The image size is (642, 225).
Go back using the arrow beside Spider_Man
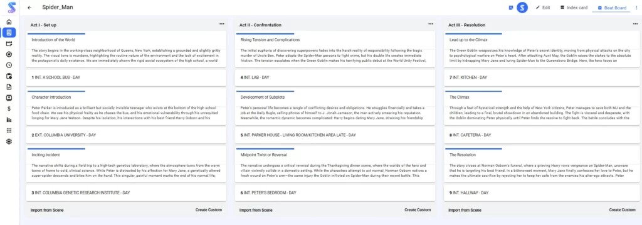(x=29, y=7)
